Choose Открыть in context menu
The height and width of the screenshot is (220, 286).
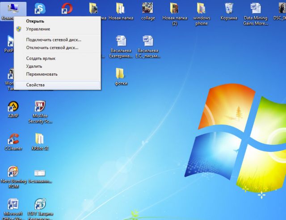[x=57, y=21]
